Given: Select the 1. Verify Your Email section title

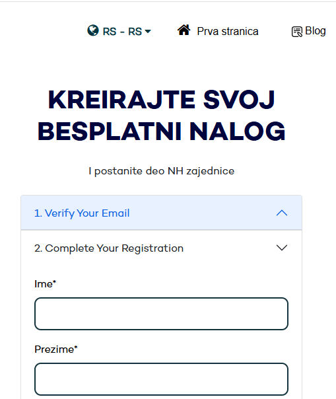Looking at the screenshot, I should [82, 213].
